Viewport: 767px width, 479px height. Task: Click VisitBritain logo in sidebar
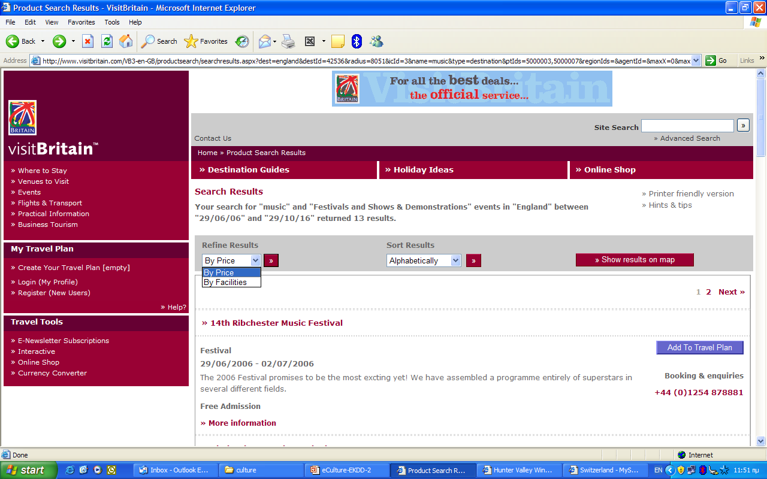coord(22,117)
